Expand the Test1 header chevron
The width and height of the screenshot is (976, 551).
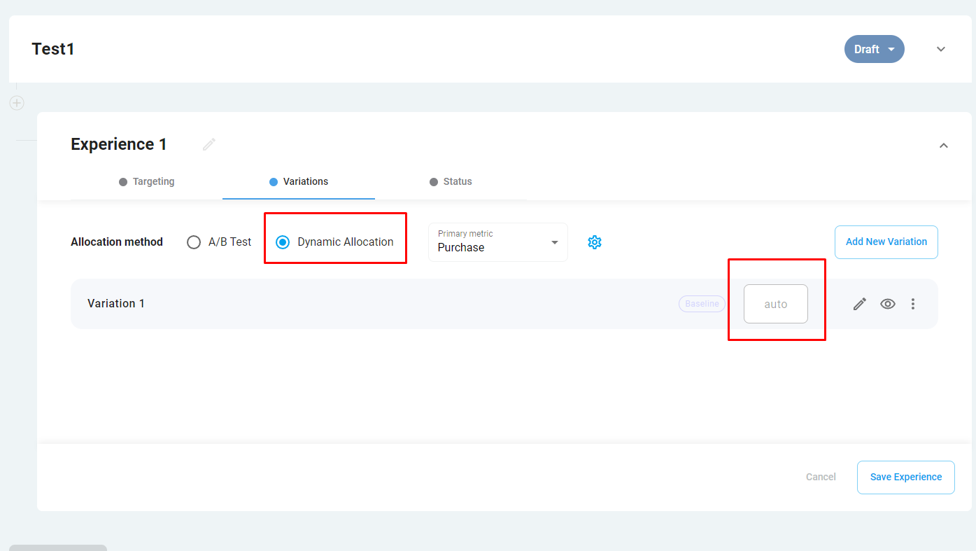tap(941, 49)
